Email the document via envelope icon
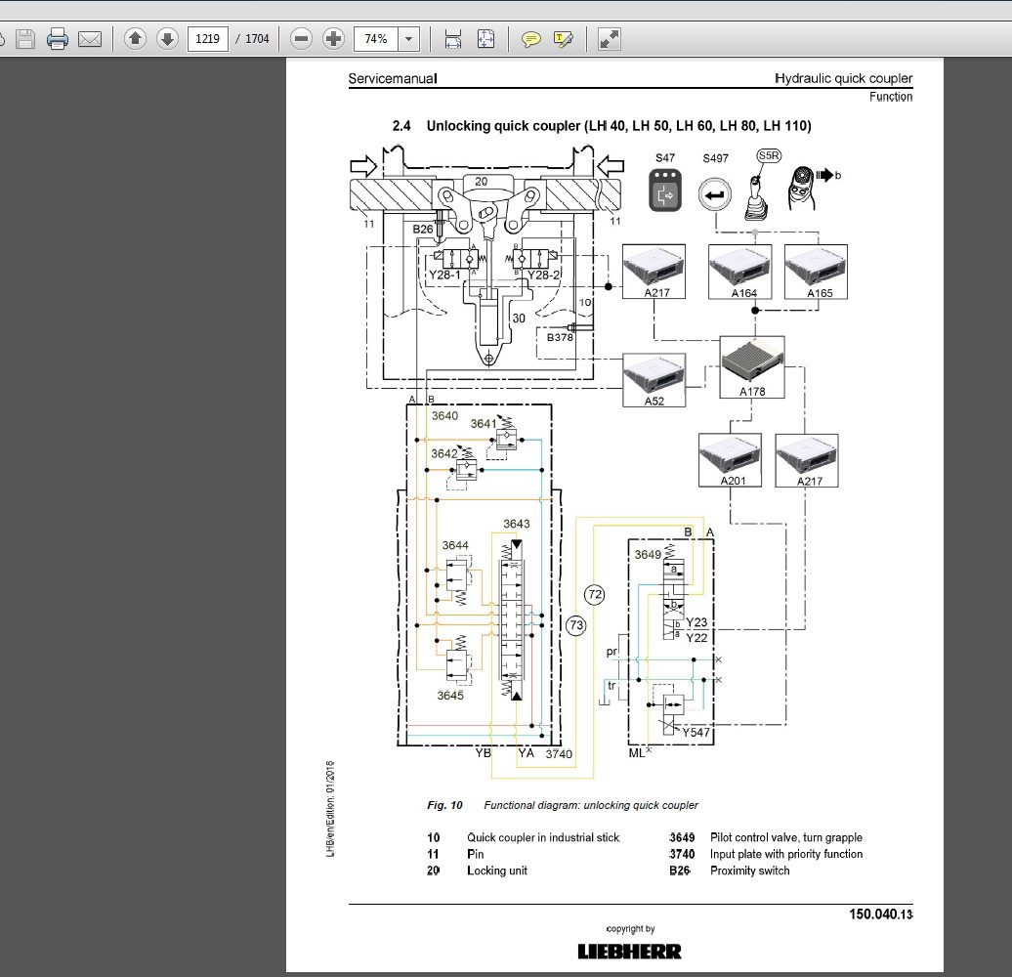The image size is (1012, 977). click(90, 39)
